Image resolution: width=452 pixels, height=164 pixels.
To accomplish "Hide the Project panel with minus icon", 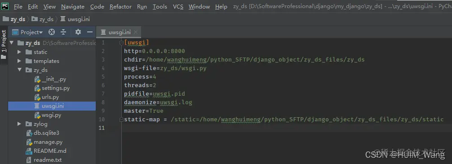I will [x=90, y=32].
